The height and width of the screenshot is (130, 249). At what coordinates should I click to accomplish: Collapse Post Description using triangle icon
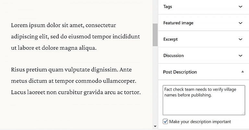(x=243, y=72)
